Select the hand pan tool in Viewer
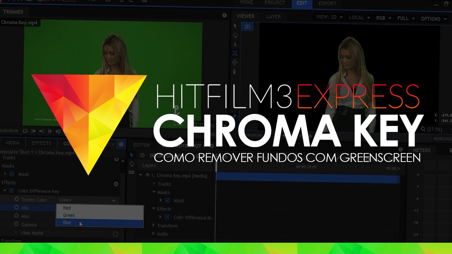Viewport: 452px width, 254px height. pyautogui.click(x=235, y=35)
